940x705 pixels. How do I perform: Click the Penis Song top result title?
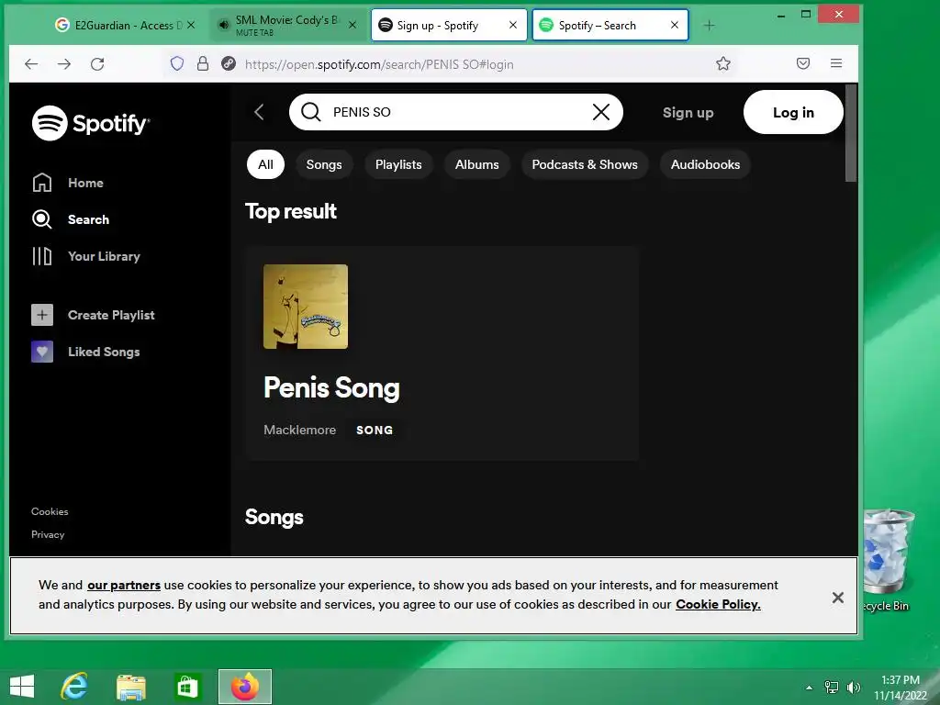pyautogui.click(x=331, y=388)
